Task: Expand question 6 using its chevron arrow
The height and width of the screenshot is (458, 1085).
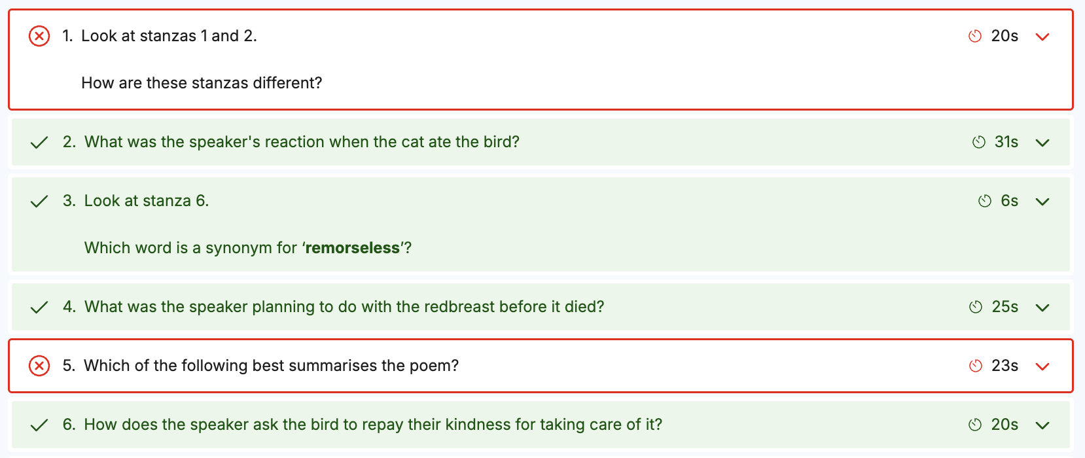Action: click(x=1042, y=425)
